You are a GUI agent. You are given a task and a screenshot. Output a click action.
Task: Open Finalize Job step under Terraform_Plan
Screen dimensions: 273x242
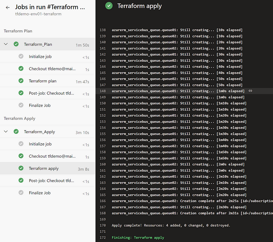tap(48, 105)
